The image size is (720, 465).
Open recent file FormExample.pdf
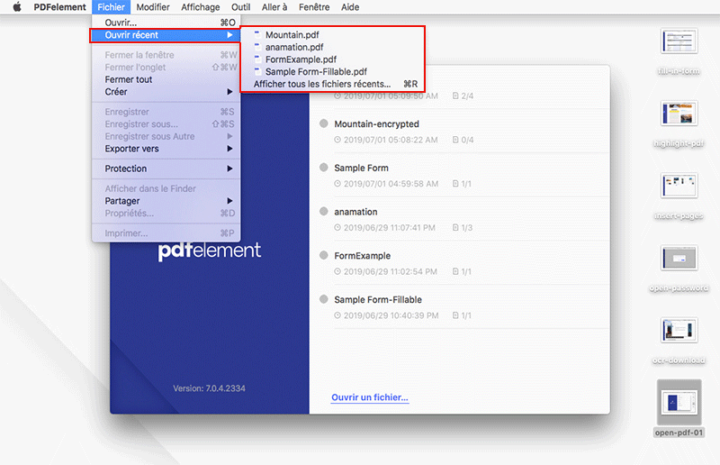(332, 59)
